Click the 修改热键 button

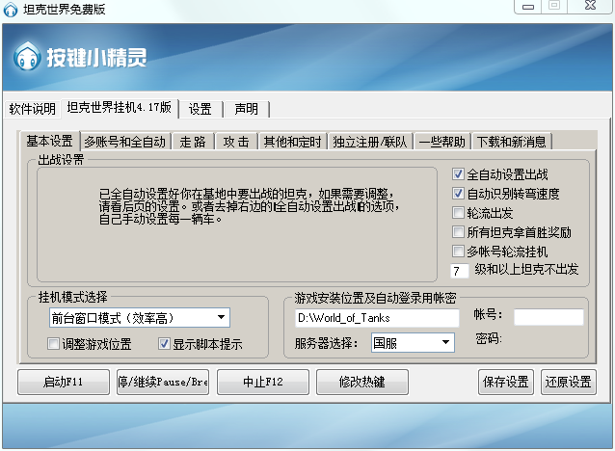tap(361, 382)
